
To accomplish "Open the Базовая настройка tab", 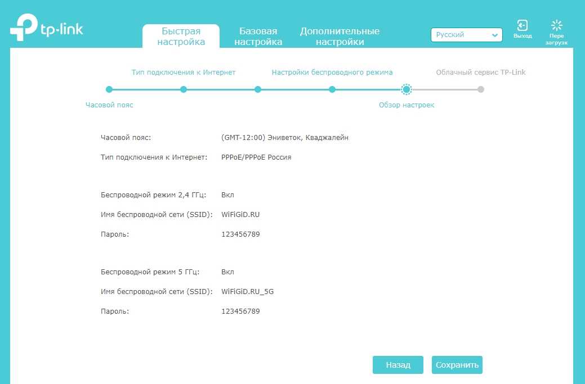I will [x=258, y=37].
